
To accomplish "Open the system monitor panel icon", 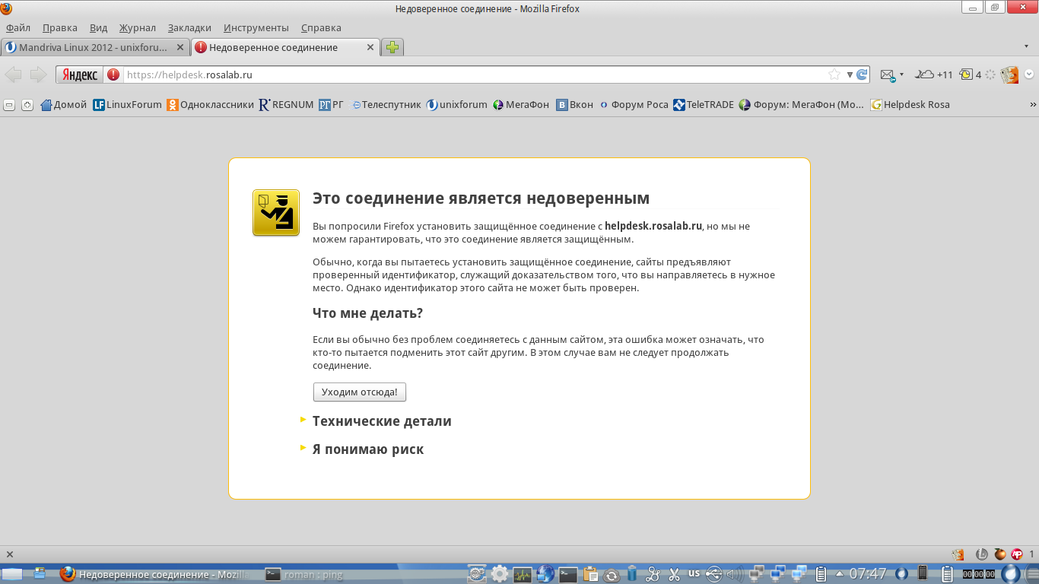I will coord(523,575).
